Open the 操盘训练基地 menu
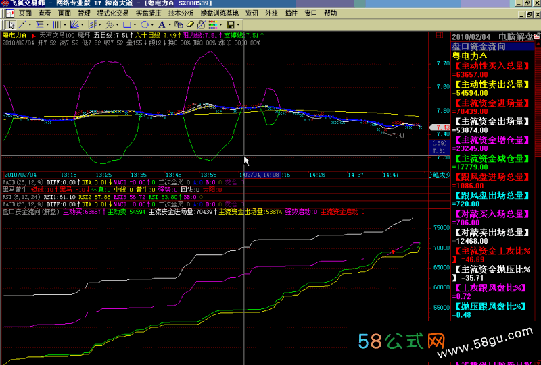This screenshot has width=541, height=365. [x=219, y=13]
